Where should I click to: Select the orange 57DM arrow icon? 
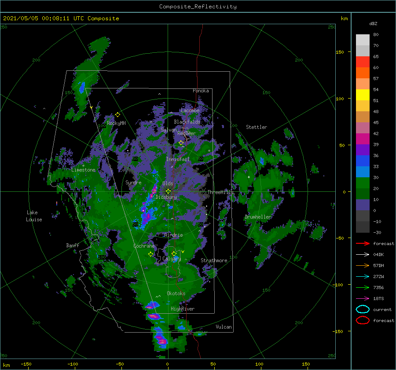363,265
